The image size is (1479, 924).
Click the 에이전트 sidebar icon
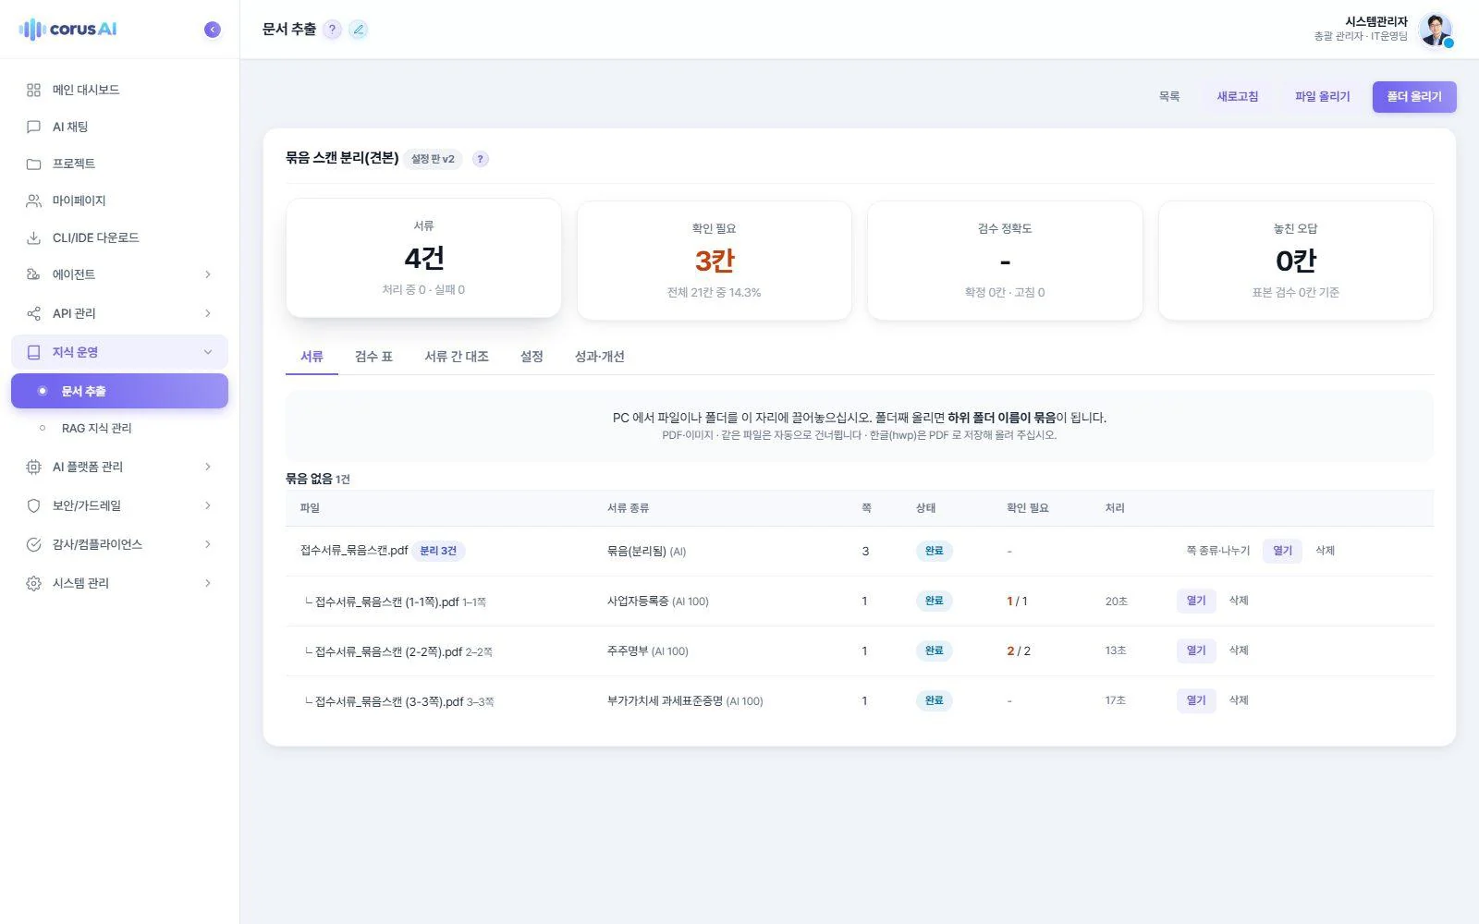[x=34, y=274]
